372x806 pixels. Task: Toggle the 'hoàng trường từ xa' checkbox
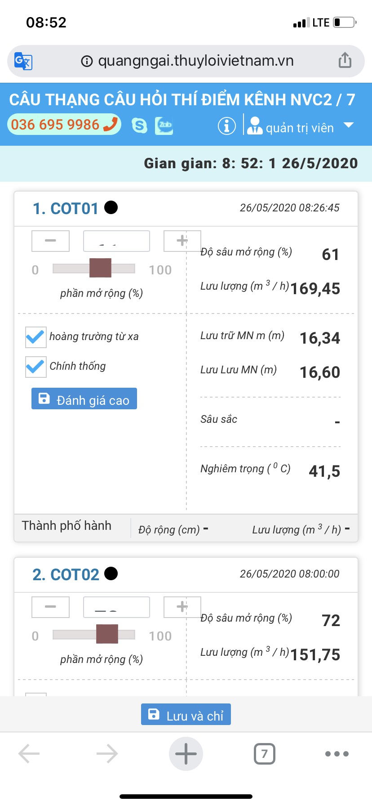(35, 337)
